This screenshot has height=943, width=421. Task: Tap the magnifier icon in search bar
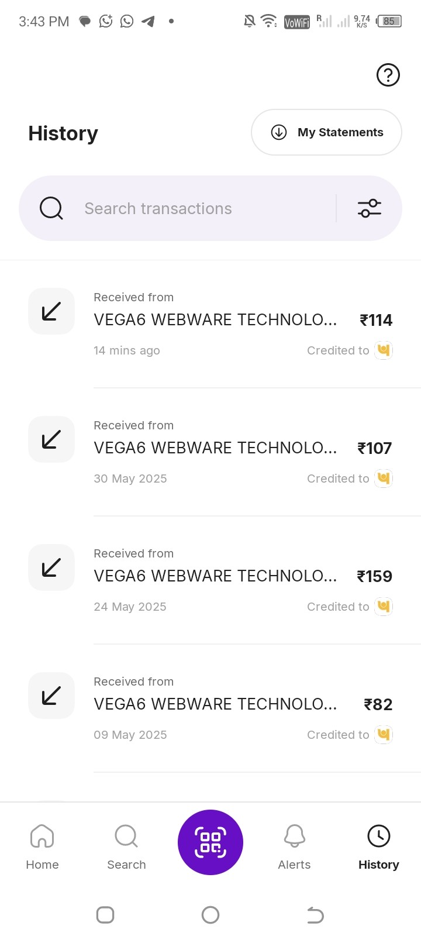51,208
